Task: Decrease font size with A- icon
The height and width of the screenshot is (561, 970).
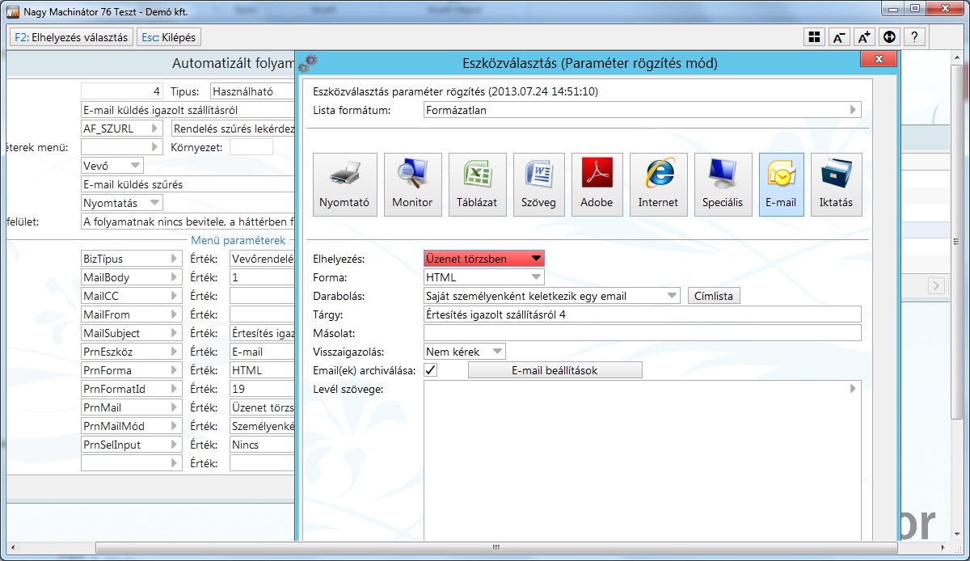Action: coord(839,37)
